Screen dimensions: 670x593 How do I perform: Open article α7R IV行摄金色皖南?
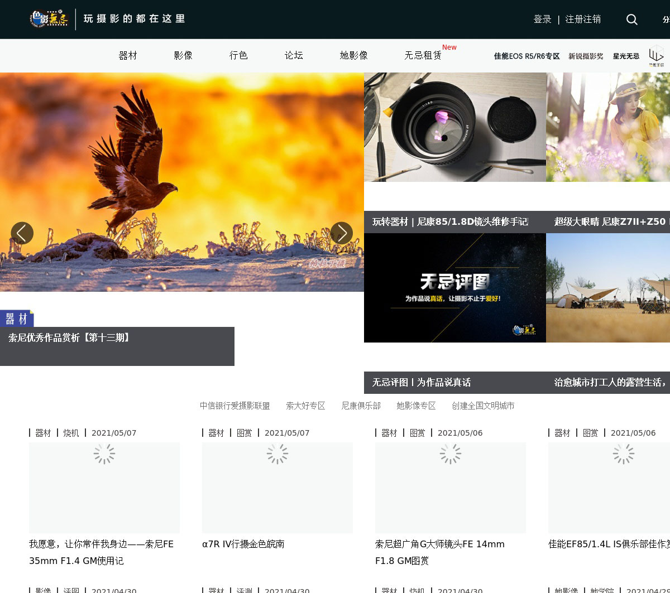[x=243, y=544]
